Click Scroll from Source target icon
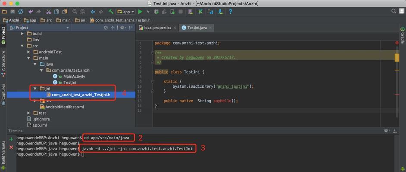406x172 pixels. (x=106, y=28)
